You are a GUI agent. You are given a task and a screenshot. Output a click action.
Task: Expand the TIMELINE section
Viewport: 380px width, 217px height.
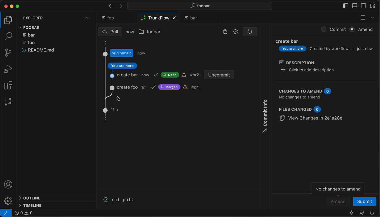click(x=32, y=205)
